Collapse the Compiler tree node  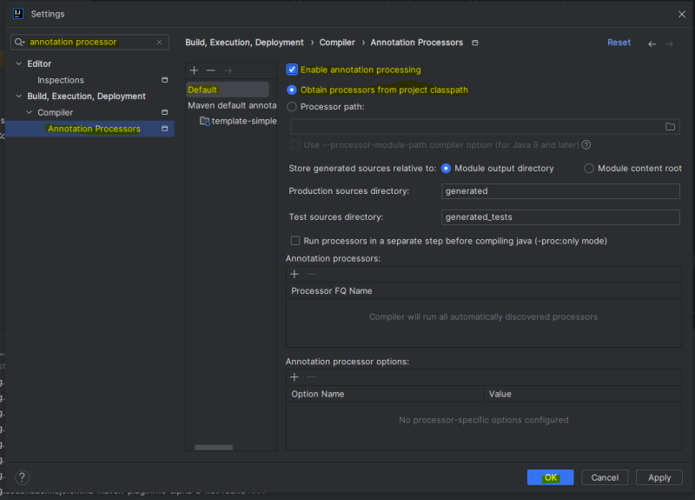point(30,113)
